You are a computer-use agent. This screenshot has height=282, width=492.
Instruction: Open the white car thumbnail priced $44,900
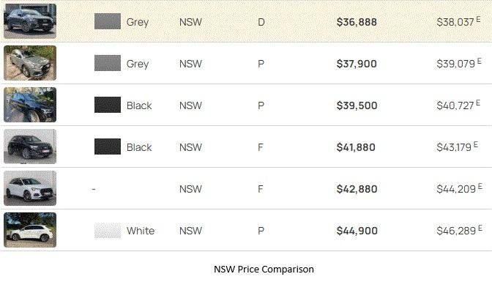click(30, 230)
